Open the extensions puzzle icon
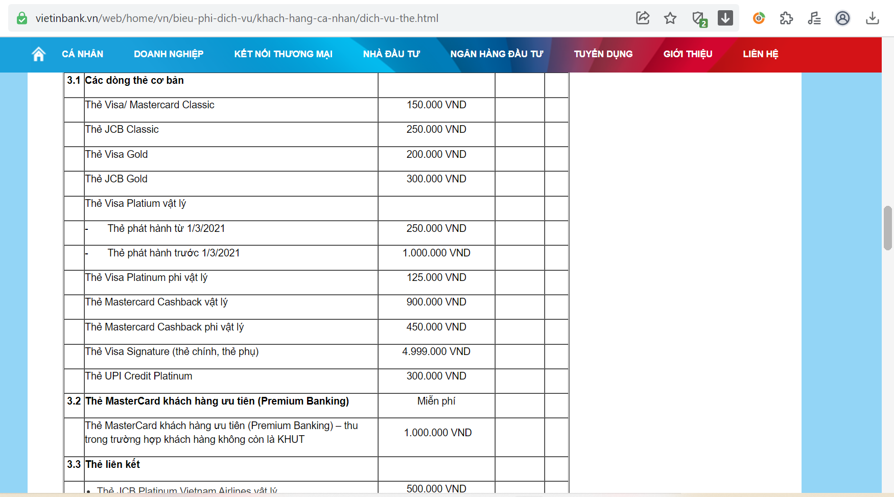 pyautogui.click(x=786, y=18)
